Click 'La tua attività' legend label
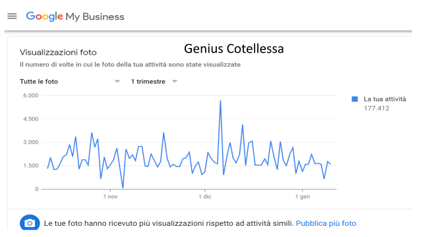Screen dimensions: 422x237 [x=384, y=99]
